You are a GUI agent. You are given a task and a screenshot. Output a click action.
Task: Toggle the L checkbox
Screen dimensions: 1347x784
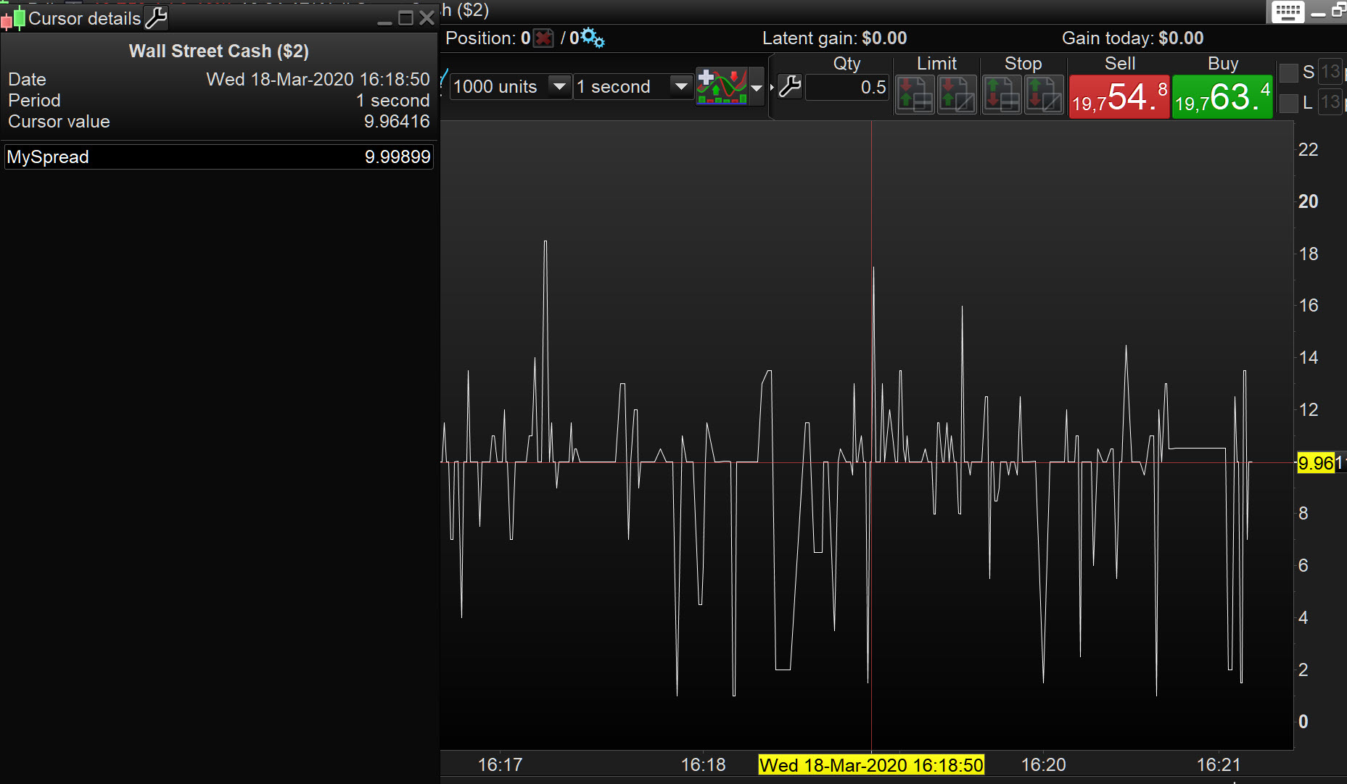[1289, 103]
